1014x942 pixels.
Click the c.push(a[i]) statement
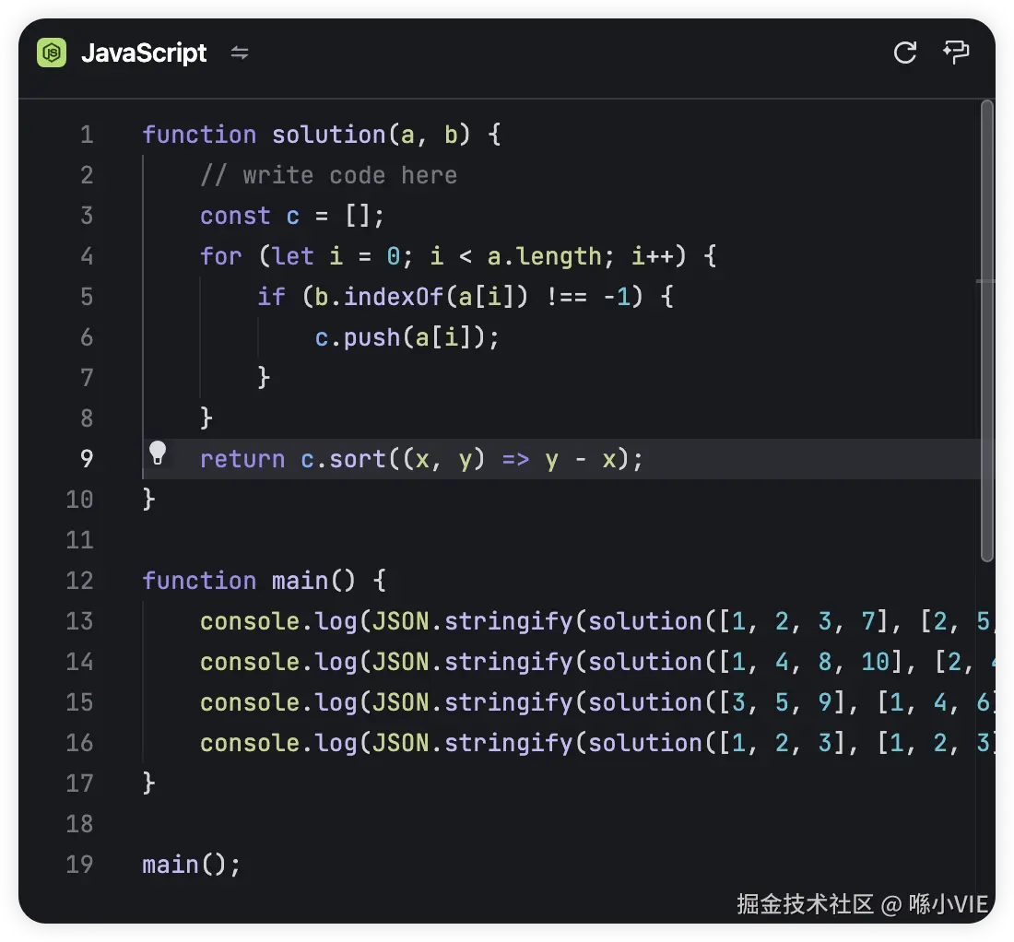click(406, 337)
